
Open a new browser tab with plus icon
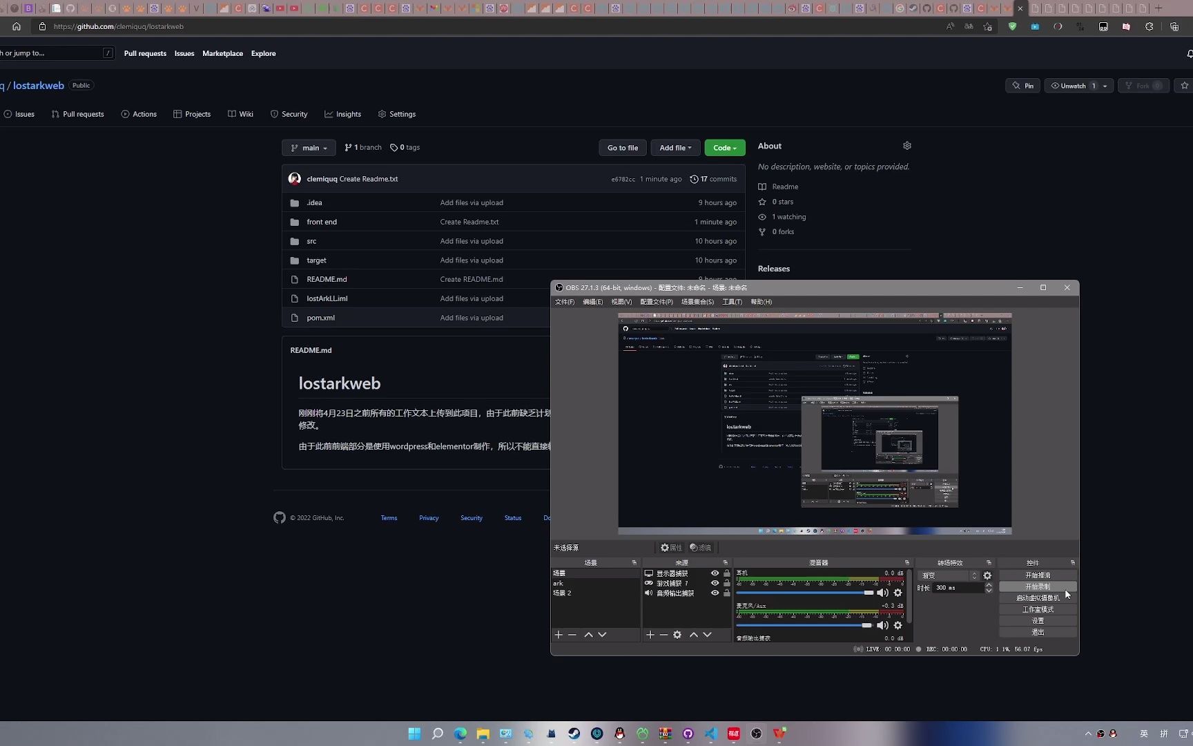pos(1159,8)
